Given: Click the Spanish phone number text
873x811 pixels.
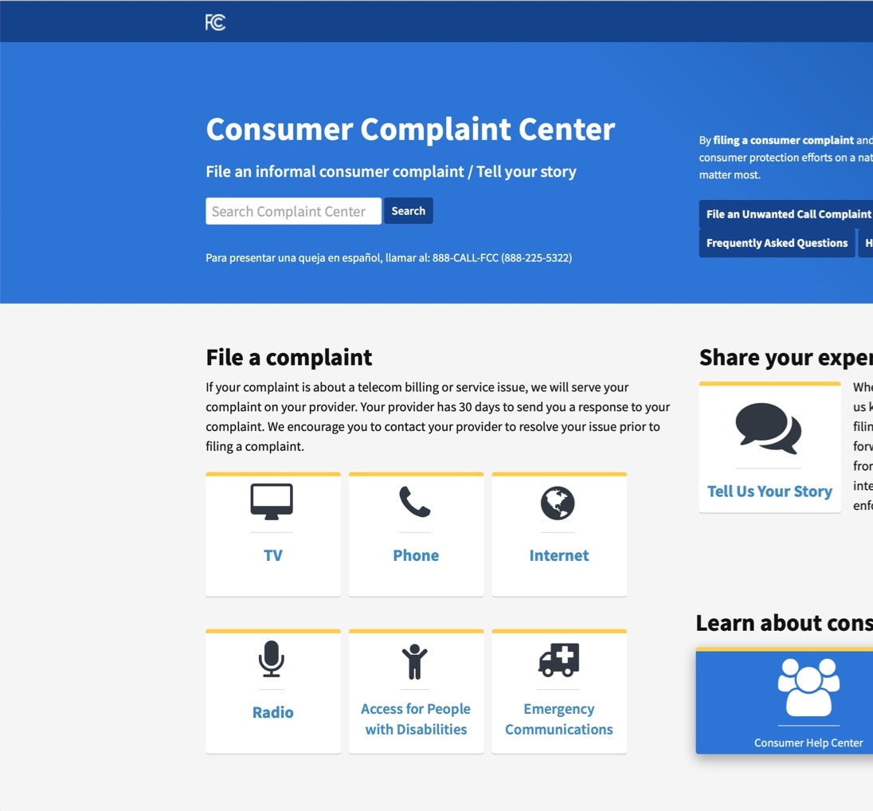Looking at the screenshot, I should pyautogui.click(x=389, y=258).
